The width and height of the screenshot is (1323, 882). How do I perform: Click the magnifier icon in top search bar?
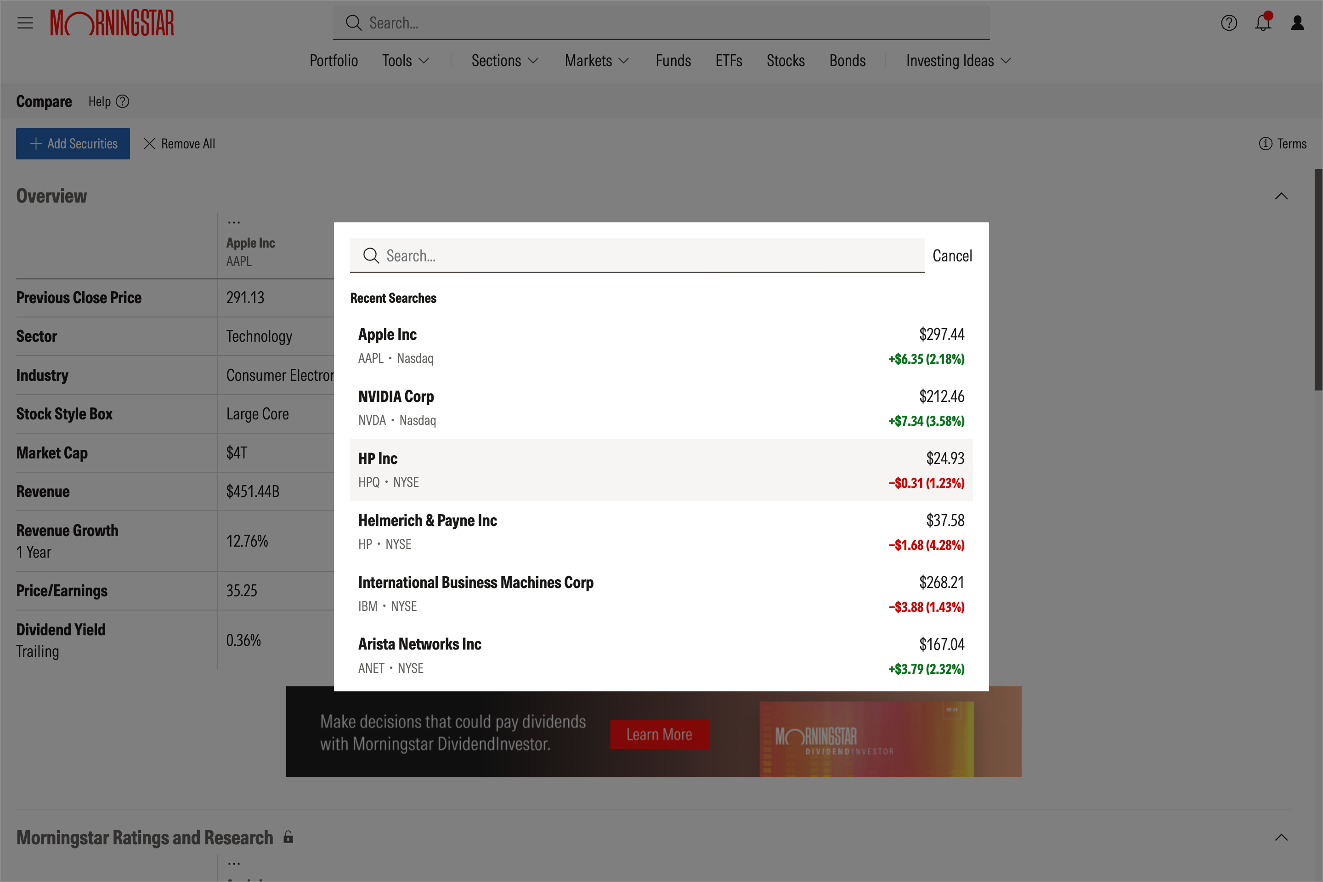pyautogui.click(x=353, y=23)
